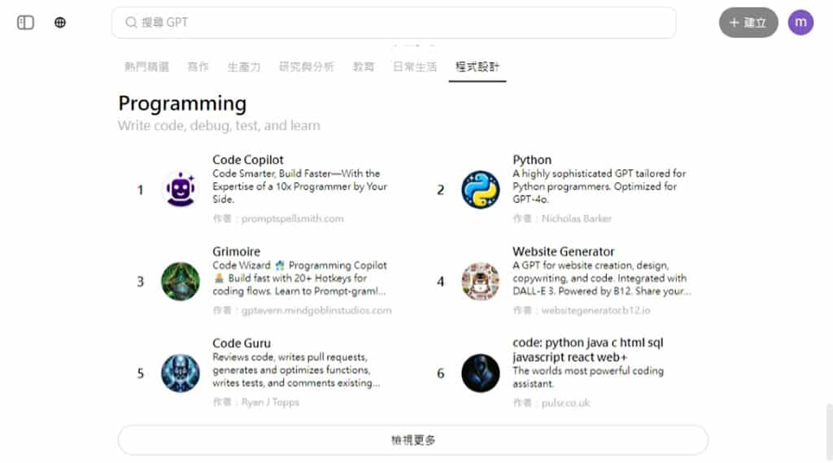The image size is (833, 463).
Task: Open the Grimoire wizard avatar
Action: (181, 282)
